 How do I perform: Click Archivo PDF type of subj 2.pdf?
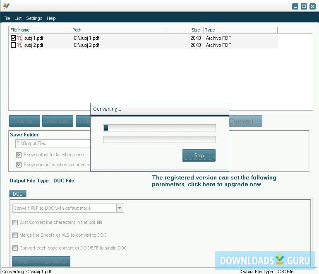point(218,45)
